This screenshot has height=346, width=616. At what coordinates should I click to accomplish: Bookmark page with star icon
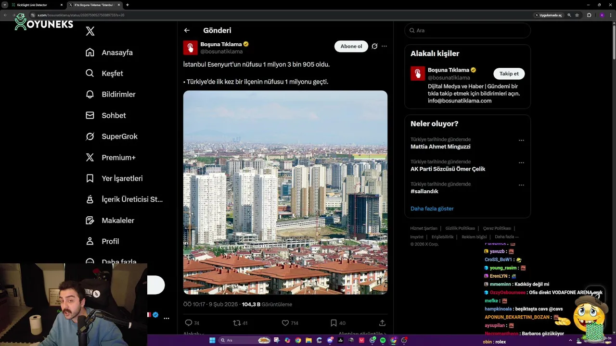click(577, 15)
